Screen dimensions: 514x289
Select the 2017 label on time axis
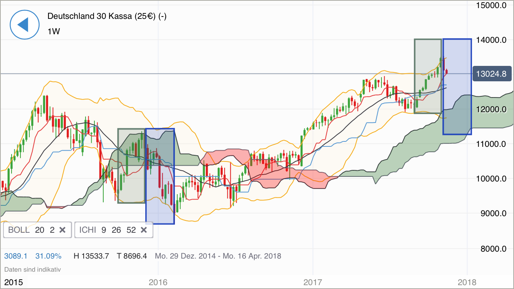coord(312,282)
